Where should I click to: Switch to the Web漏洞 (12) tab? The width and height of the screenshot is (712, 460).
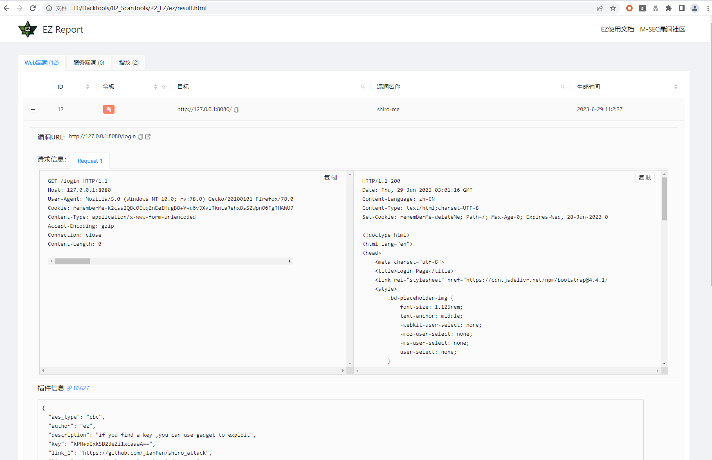[42, 63]
